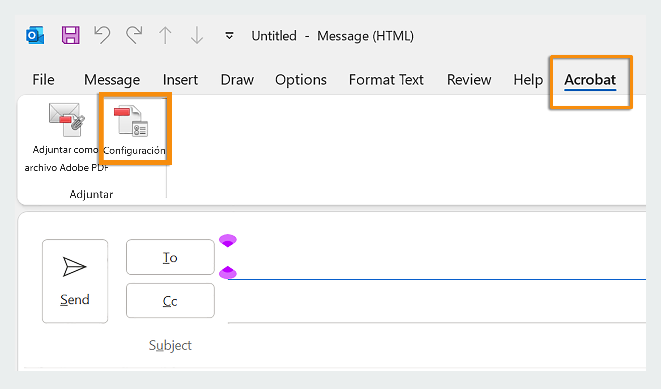This screenshot has width=661, height=389.
Task: Open the Cc address picker
Action: click(170, 300)
